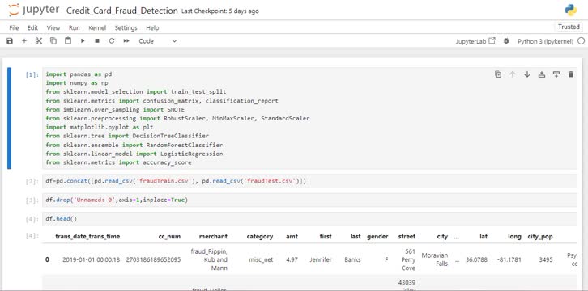Duplicate the cell with the cell-toolbar copy icon
588x291 pixels.
498,74
